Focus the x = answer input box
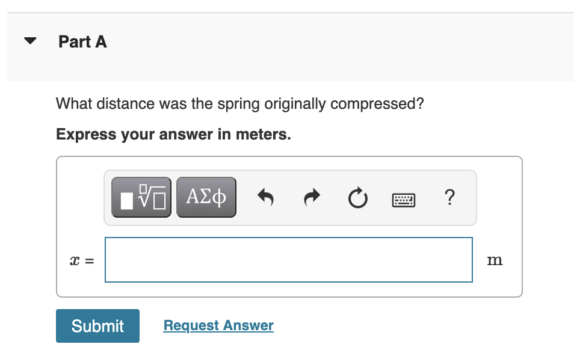 288,260
